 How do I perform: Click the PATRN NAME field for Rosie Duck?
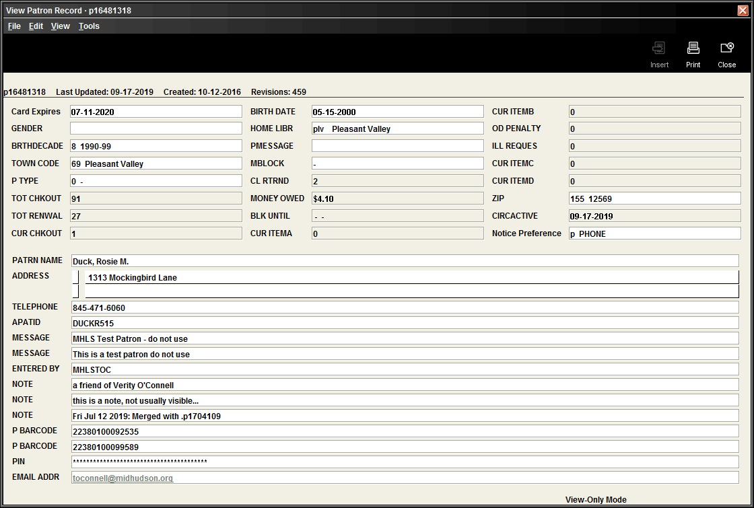pyautogui.click(x=404, y=260)
